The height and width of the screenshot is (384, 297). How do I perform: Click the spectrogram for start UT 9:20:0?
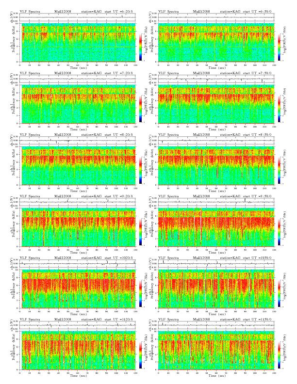[x=78, y=227]
